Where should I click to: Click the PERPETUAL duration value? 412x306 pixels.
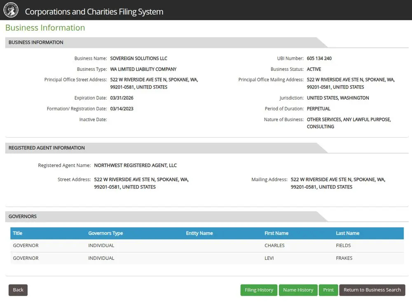click(x=318, y=109)
